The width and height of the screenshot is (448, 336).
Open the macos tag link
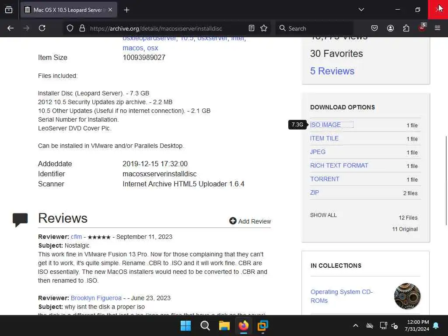133,48
